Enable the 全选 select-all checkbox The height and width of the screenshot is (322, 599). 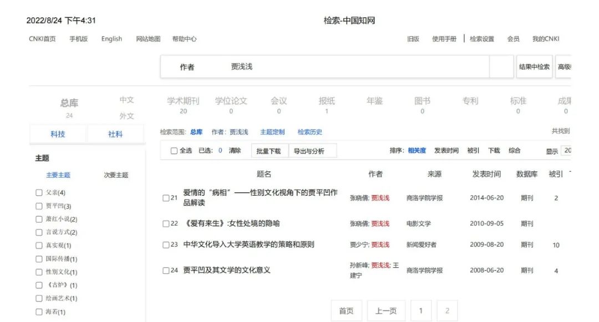(174, 150)
